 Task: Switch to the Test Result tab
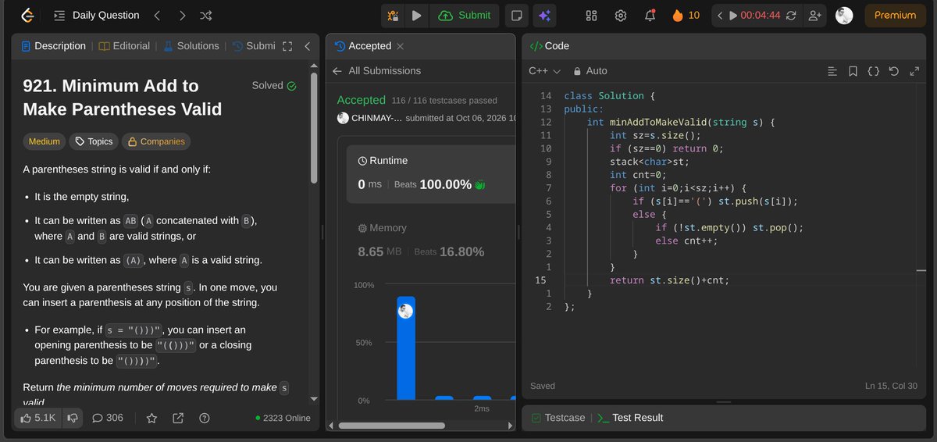629,418
